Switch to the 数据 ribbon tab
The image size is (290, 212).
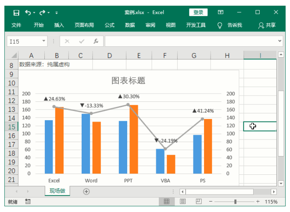pyautogui.click(x=130, y=25)
